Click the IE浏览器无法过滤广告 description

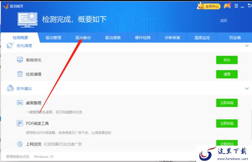click(63, 144)
